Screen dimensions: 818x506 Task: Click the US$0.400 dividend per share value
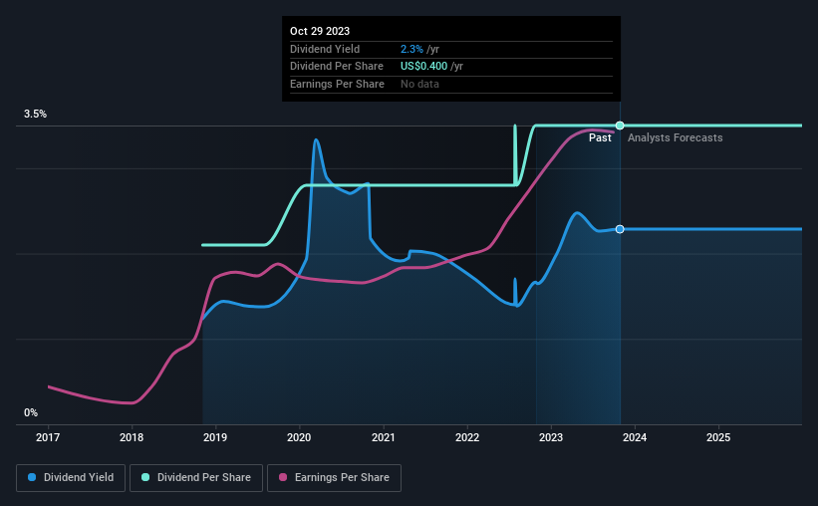(x=423, y=67)
